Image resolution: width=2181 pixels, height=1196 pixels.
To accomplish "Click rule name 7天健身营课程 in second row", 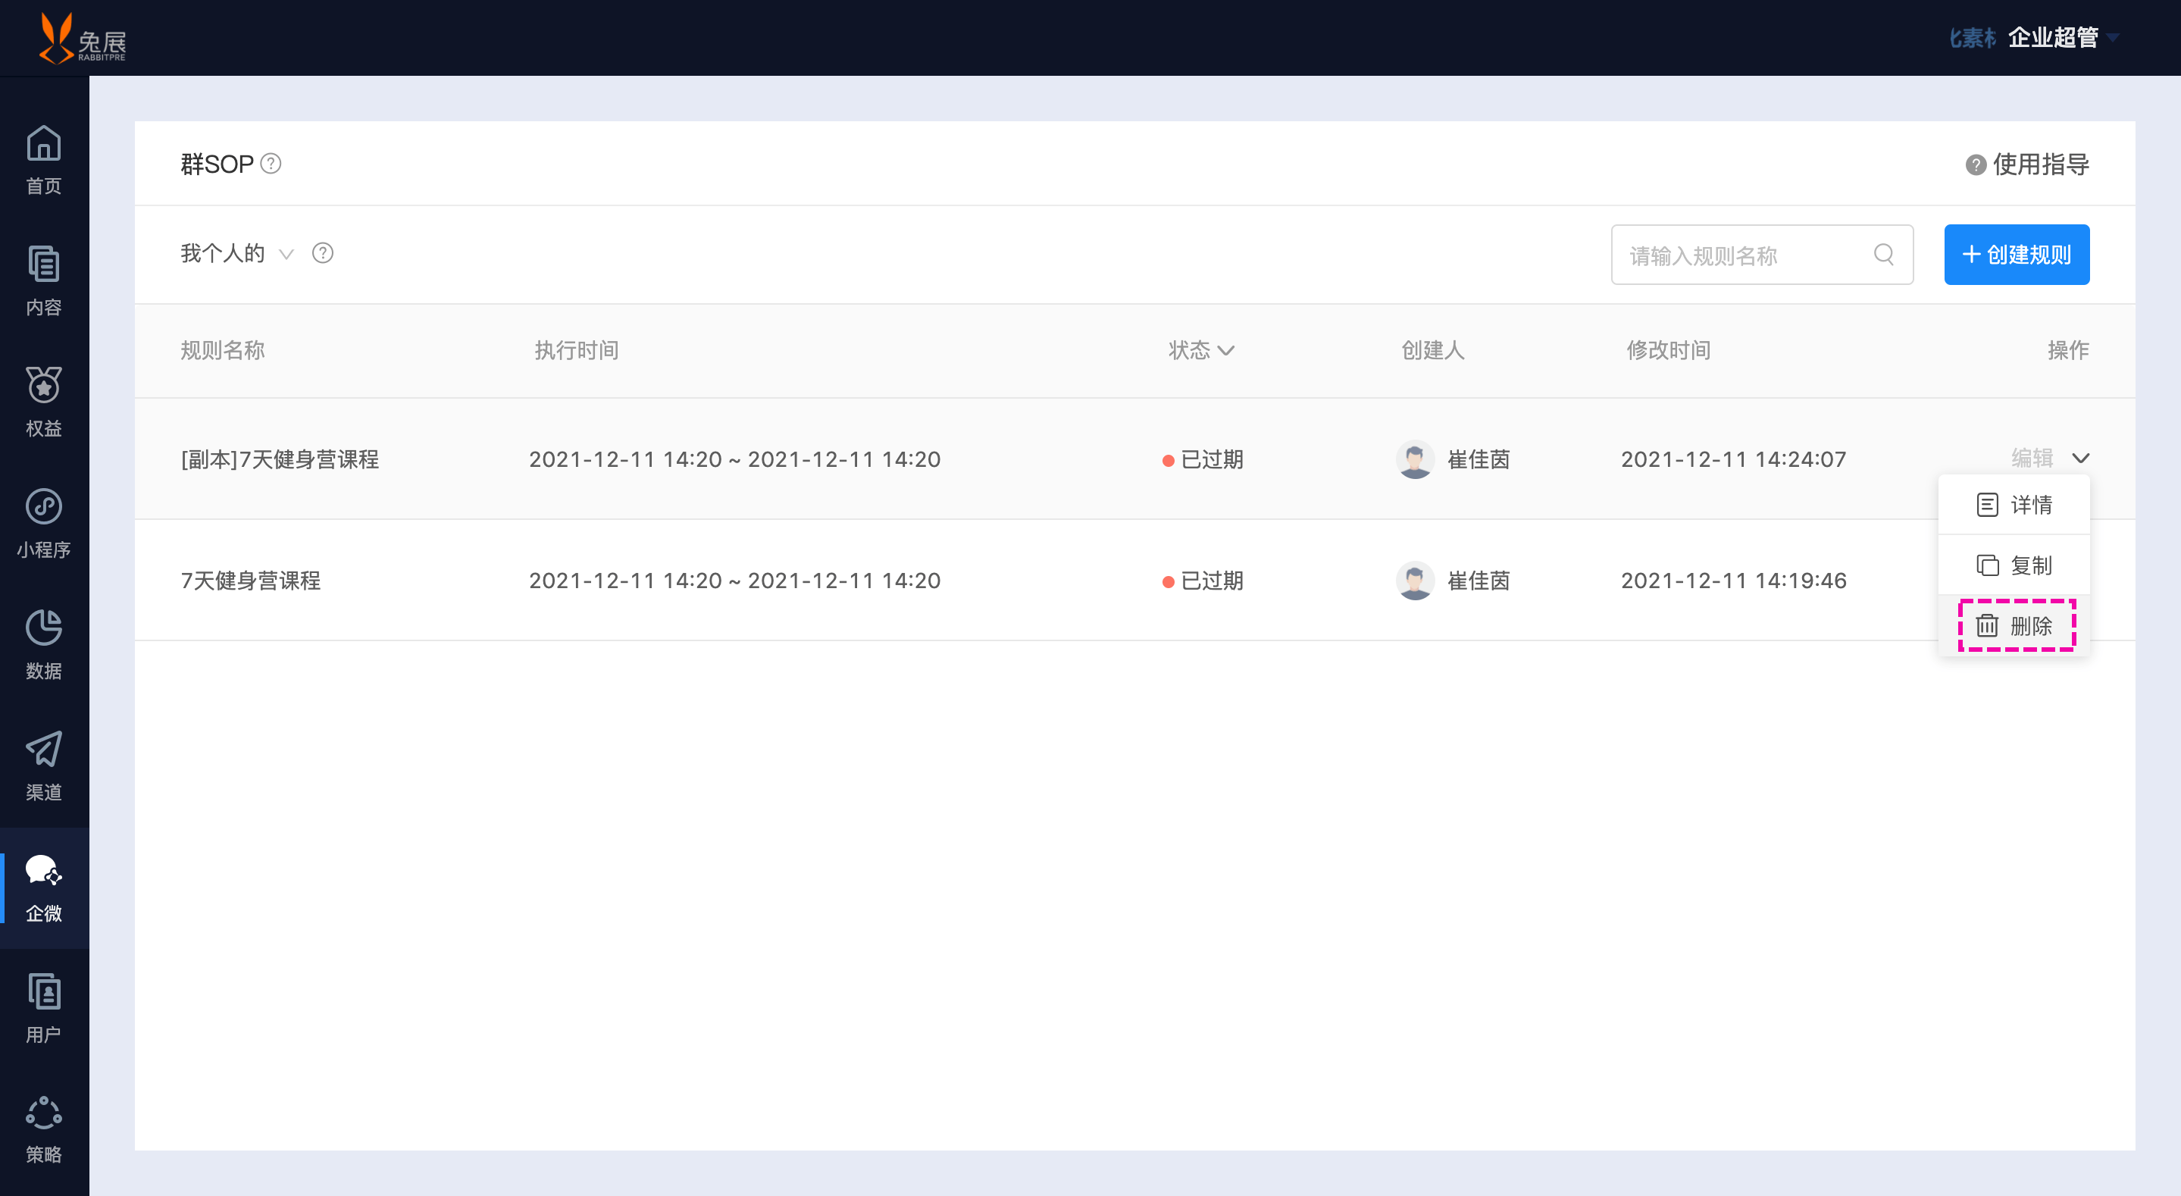I will click(251, 581).
